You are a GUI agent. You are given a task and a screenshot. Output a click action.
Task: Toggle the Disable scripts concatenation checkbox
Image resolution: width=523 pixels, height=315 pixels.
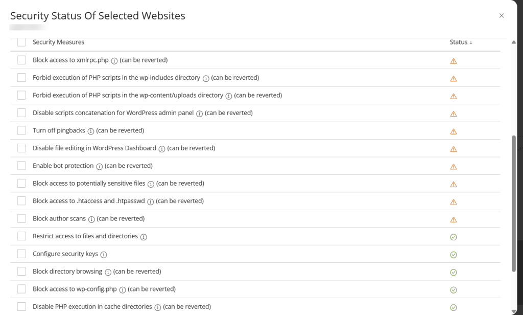point(21,112)
